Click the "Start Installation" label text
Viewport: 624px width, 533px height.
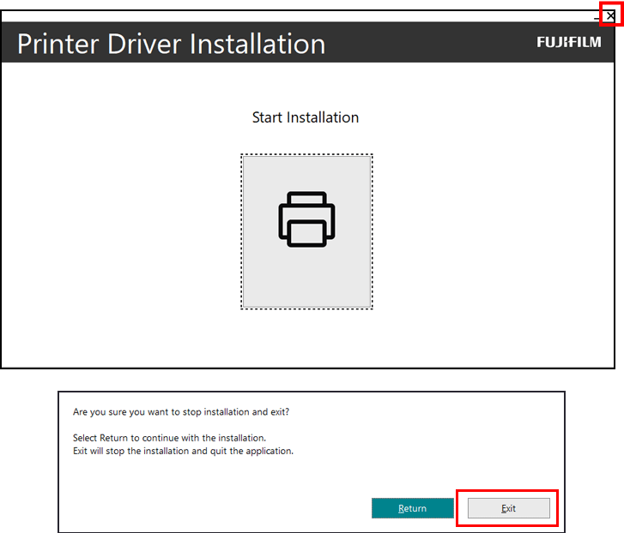coord(305,117)
